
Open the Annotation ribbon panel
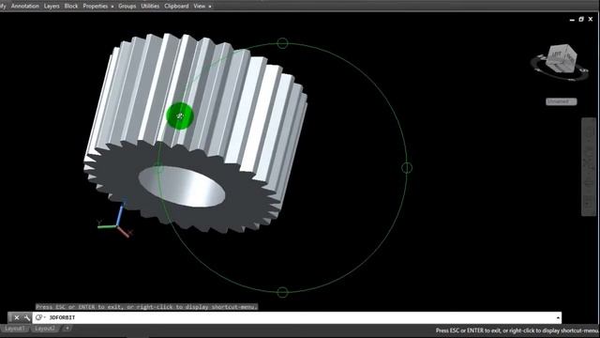click(25, 7)
